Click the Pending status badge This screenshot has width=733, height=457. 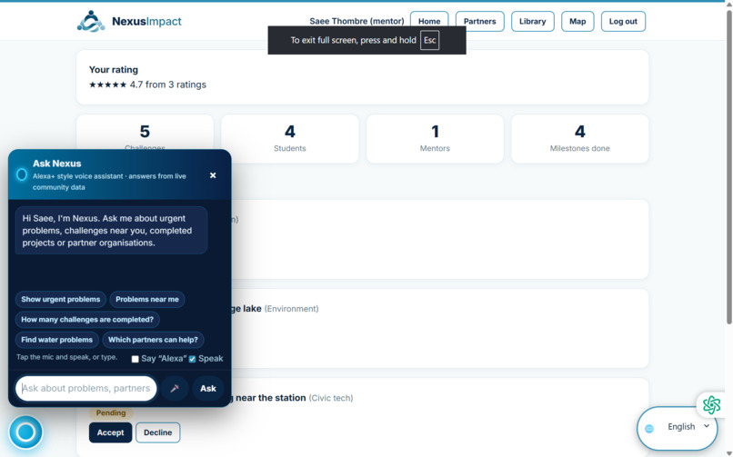pos(111,413)
